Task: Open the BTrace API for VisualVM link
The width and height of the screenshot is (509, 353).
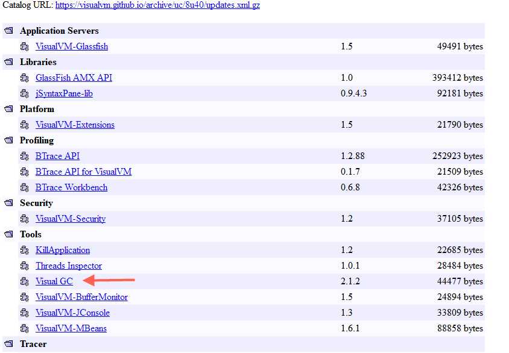Action: point(83,172)
